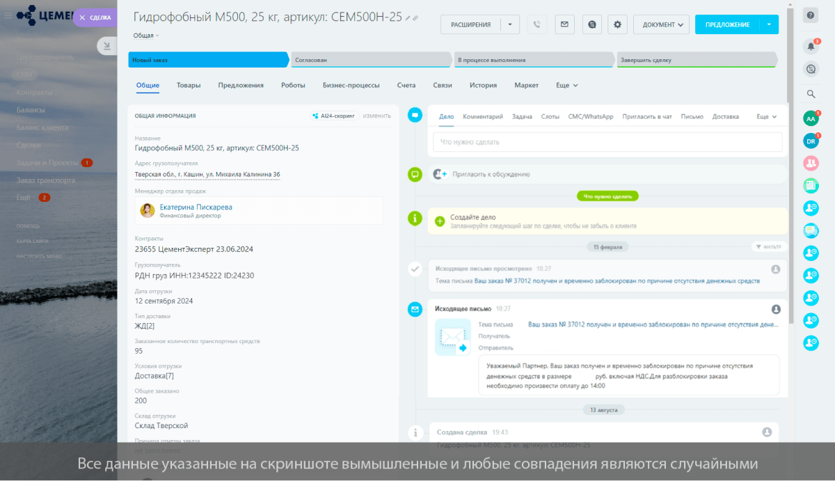Open Балансы in the left menu
Image resolution: width=835 pixels, height=481 pixels.
(x=31, y=109)
